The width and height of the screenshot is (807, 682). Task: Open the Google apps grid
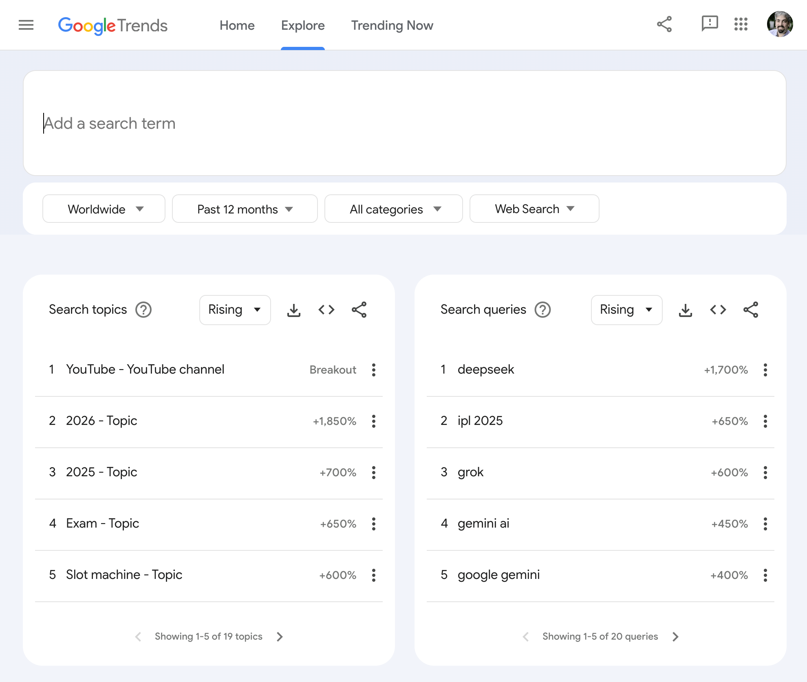pyautogui.click(x=741, y=24)
